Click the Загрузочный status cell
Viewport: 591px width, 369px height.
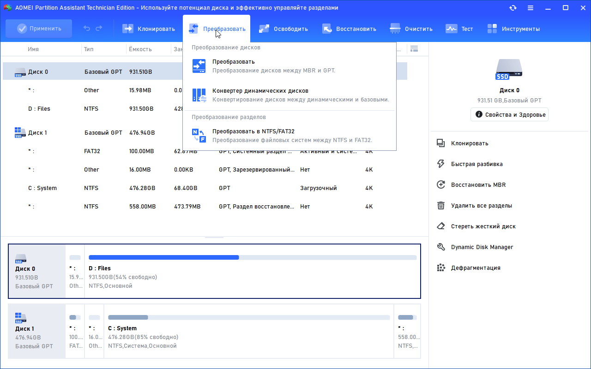(x=319, y=188)
